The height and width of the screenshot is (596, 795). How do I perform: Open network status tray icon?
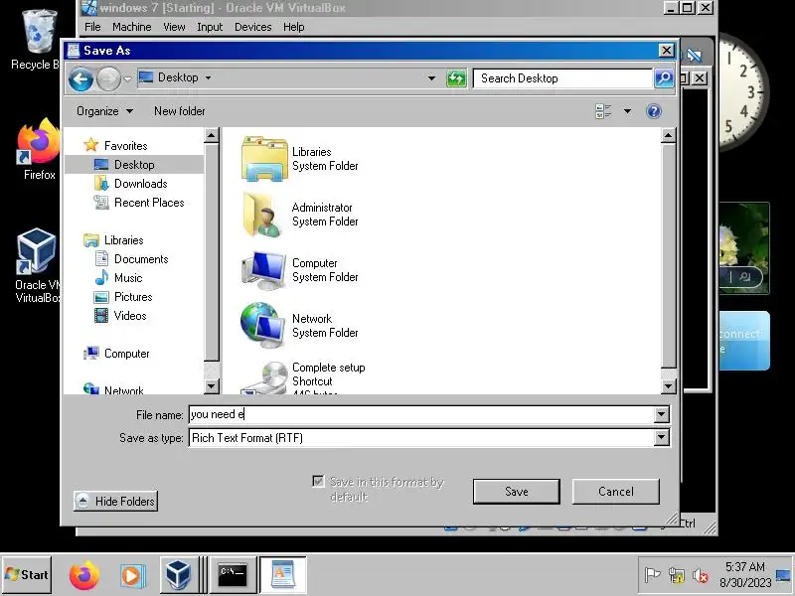676,575
